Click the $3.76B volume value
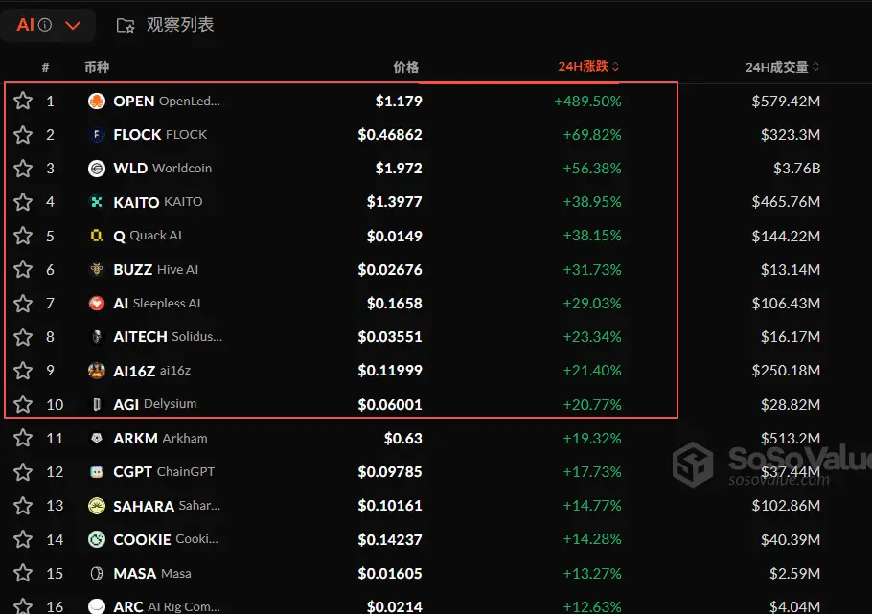 (797, 168)
